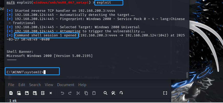This screenshot has height=103, width=223.
Task: Click "Automatically detecting the target" line
Action: coord(71,15)
